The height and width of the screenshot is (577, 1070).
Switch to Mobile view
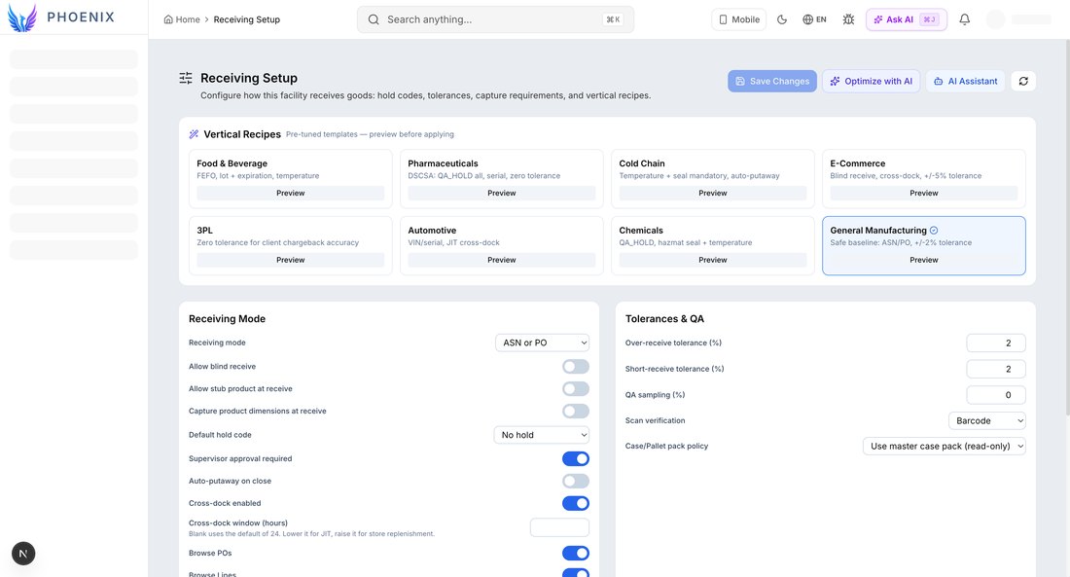(738, 19)
